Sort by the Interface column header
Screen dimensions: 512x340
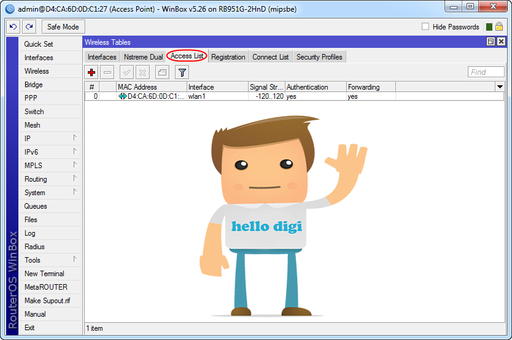coord(218,87)
